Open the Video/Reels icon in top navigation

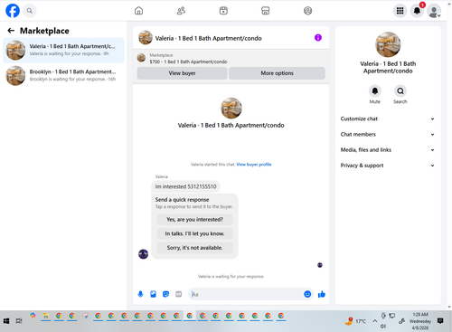223,11
